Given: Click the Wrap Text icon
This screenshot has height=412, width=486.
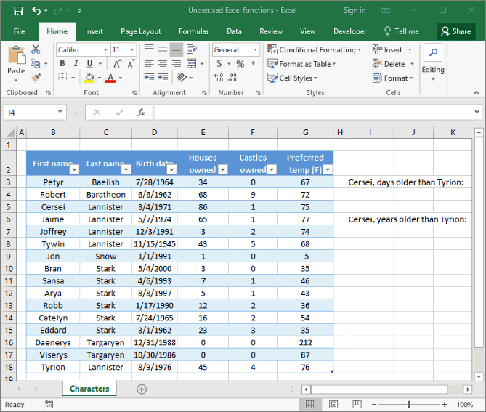Looking at the screenshot, I should (191, 49).
